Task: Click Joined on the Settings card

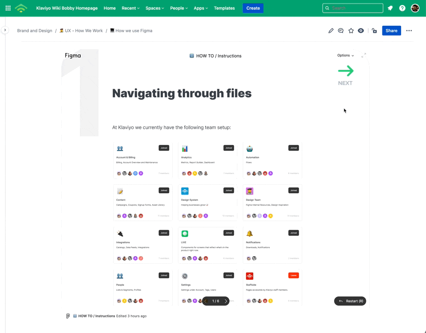Action: (229, 275)
